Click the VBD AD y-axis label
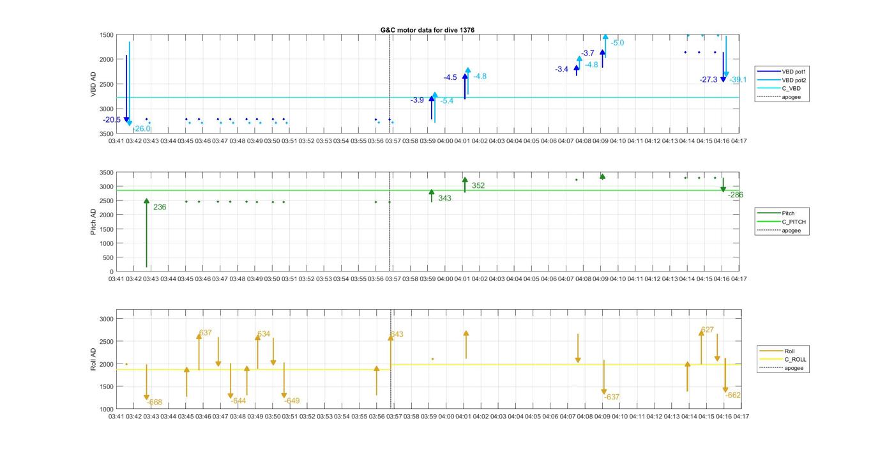Viewport: 894px width, 460px height. (x=93, y=84)
